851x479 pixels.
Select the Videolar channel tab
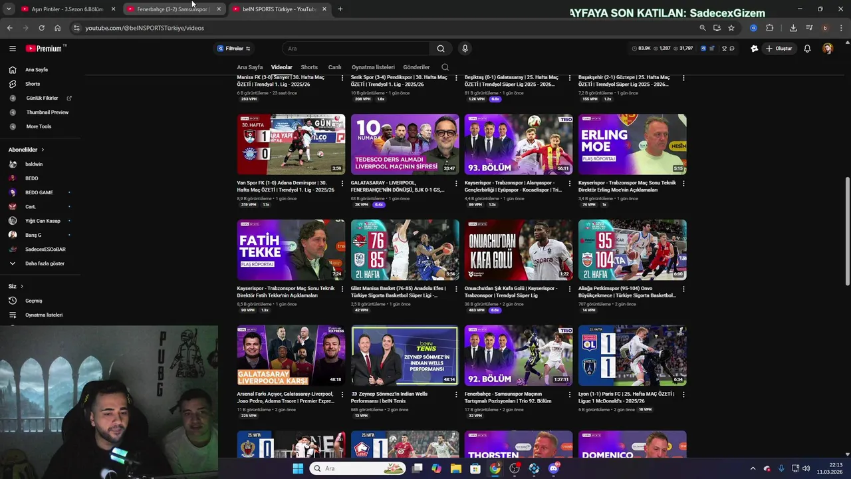[x=281, y=67]
